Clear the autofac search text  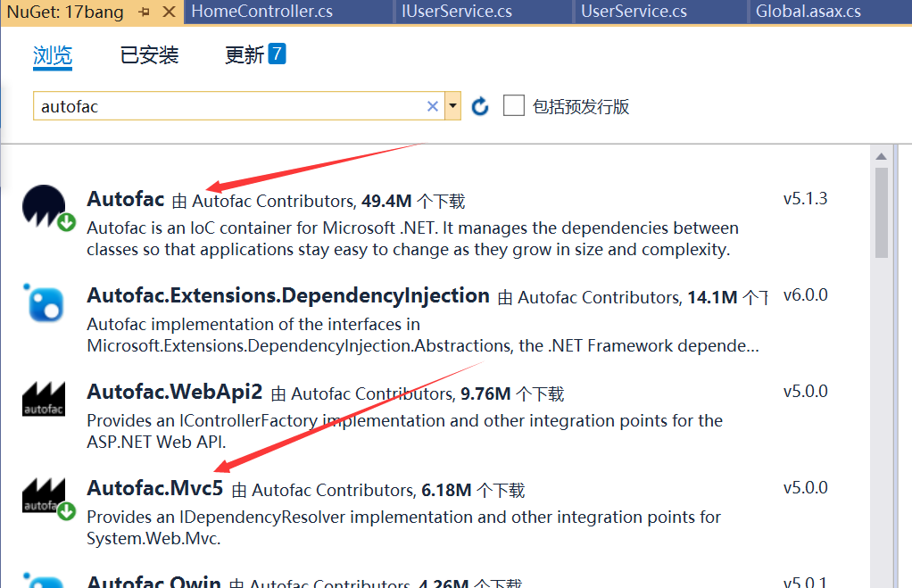432,106
